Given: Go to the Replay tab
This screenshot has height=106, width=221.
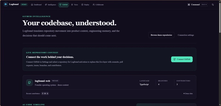Looking at the screenshot, I should point(85,5).
